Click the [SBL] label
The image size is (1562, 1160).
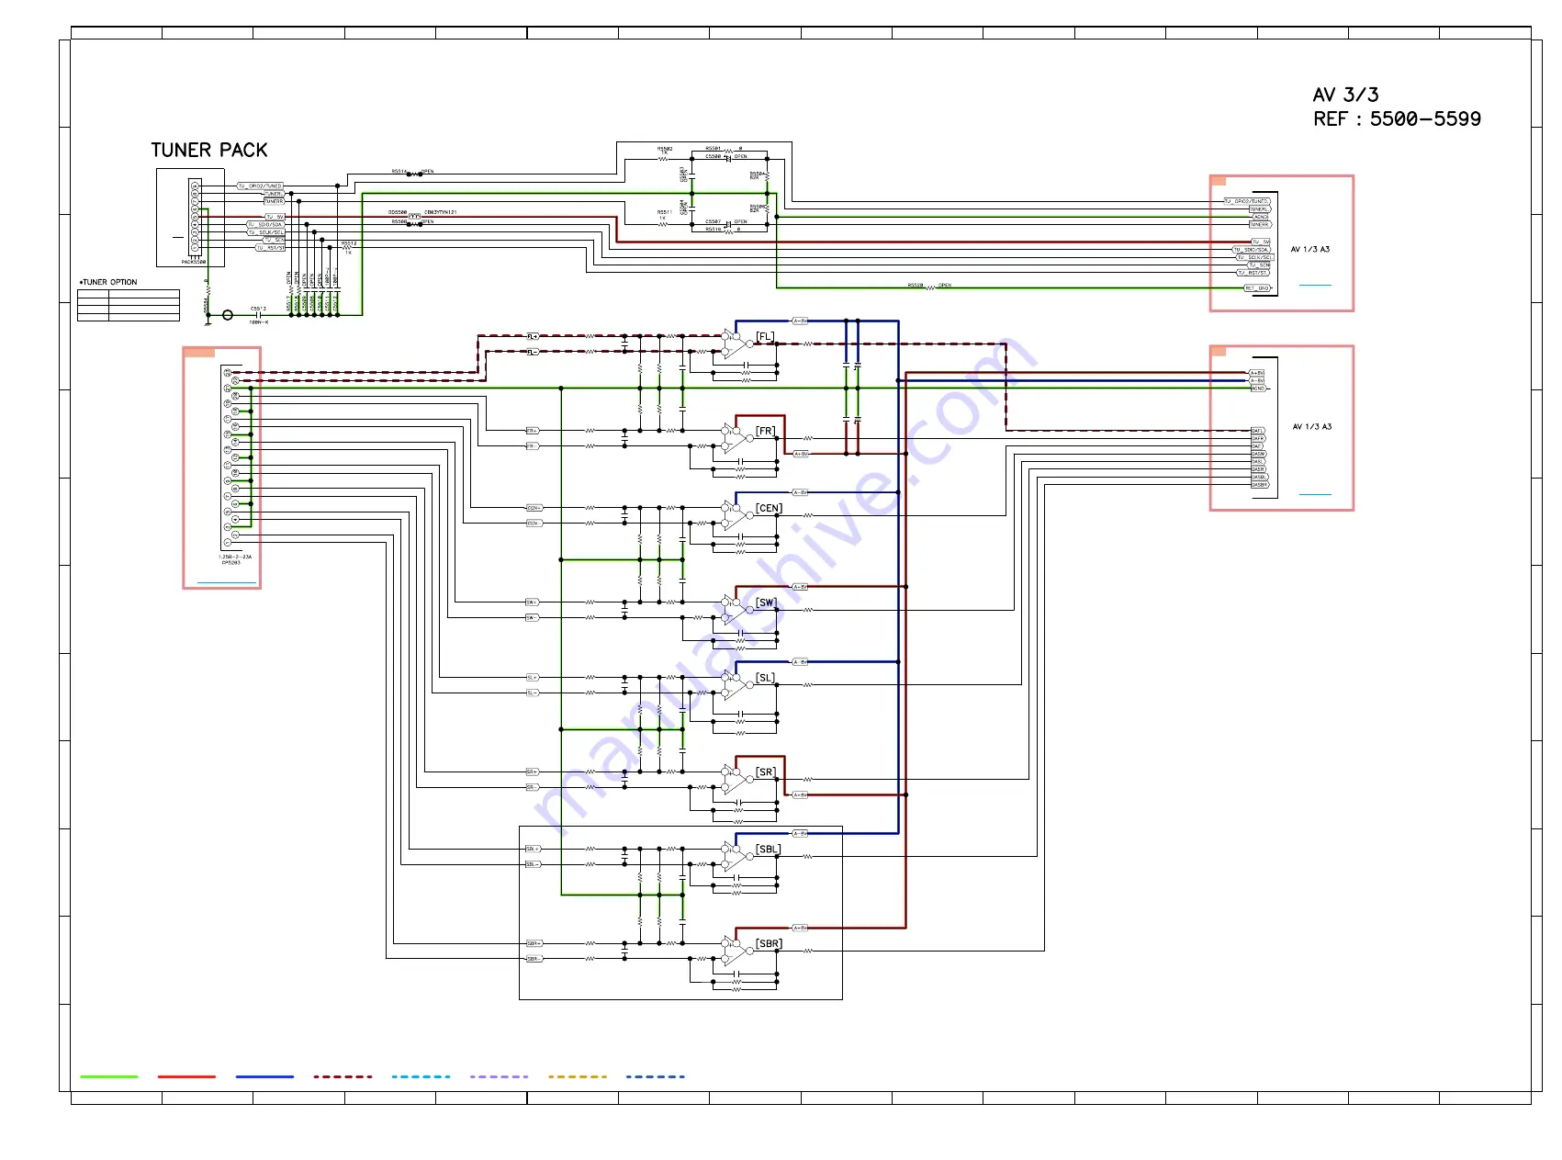[769, 850]
